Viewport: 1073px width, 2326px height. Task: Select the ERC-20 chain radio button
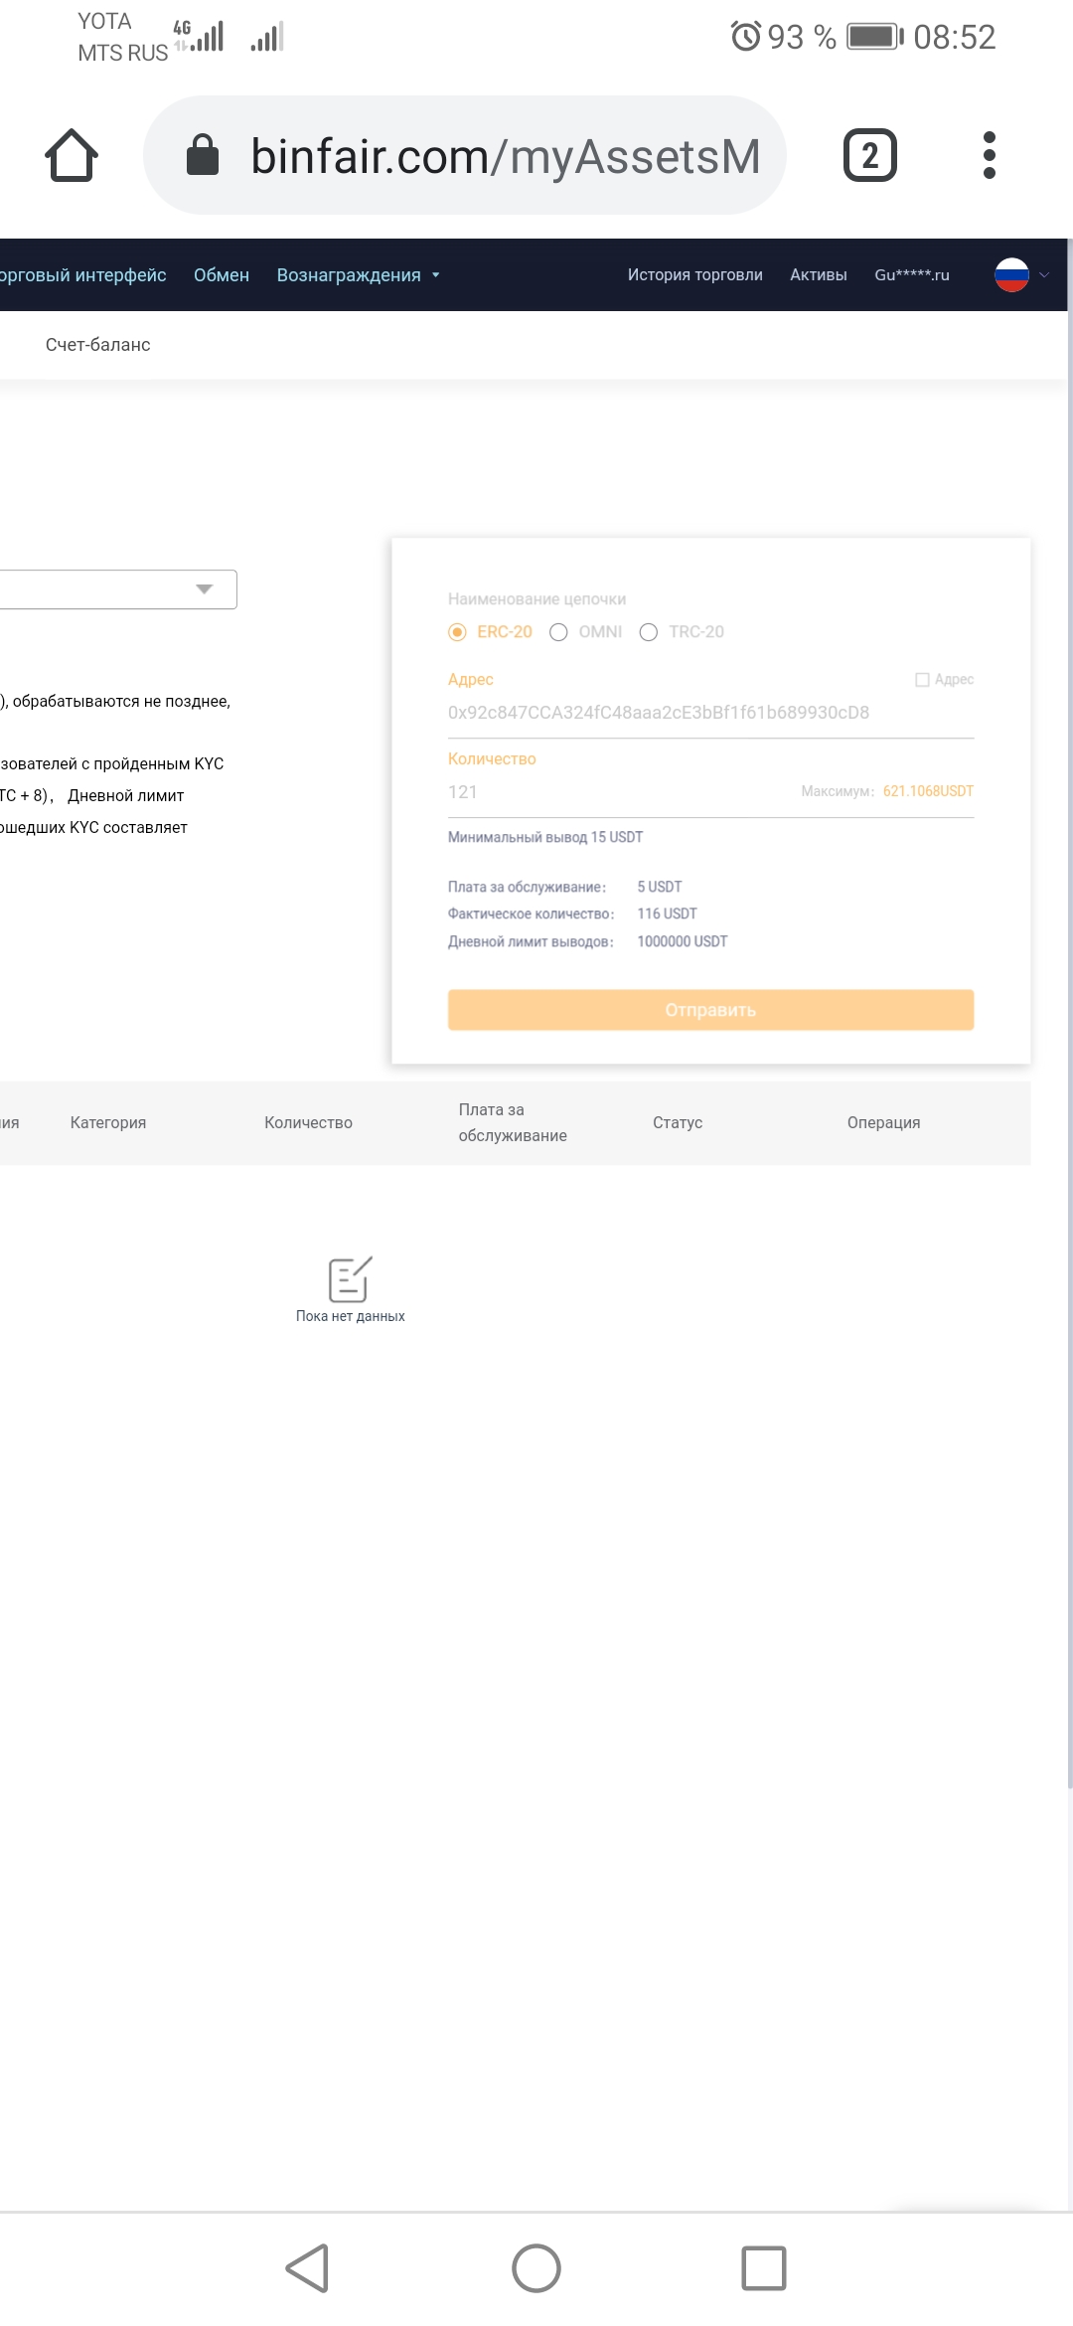(x=458, y=632)
